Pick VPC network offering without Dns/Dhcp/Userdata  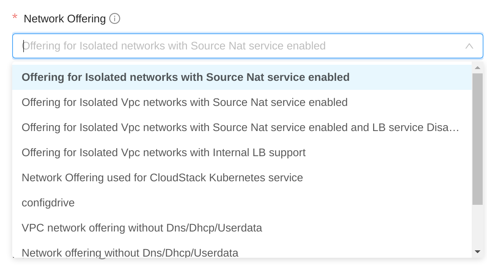pos(142,228)
